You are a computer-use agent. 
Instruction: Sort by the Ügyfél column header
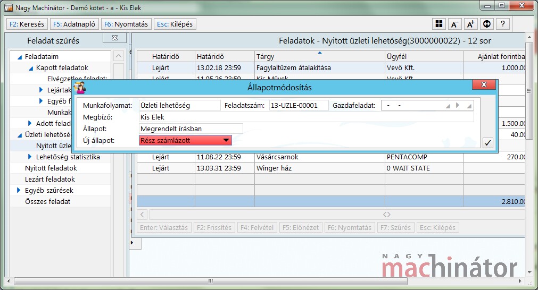[x=424, y=56]
